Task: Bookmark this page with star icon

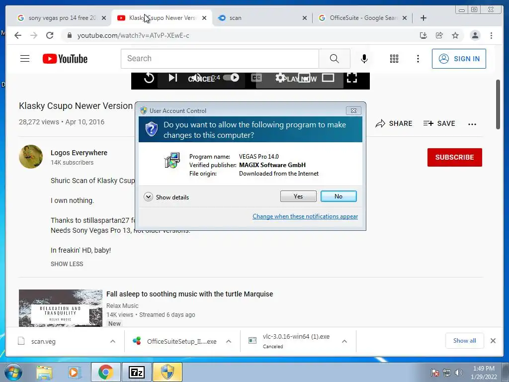Action: tap(455, 35)
